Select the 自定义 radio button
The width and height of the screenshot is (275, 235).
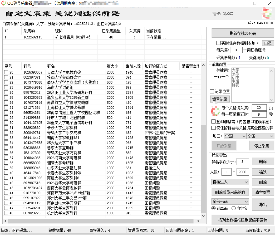233,208
